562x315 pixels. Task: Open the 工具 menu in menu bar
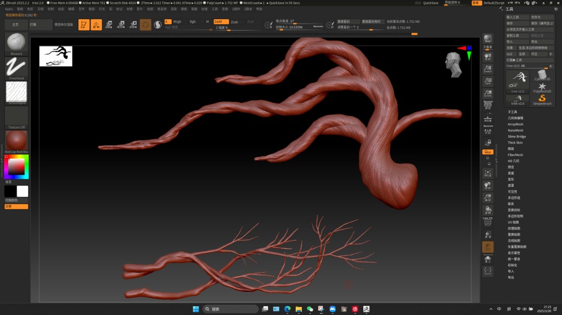(215, 9)
